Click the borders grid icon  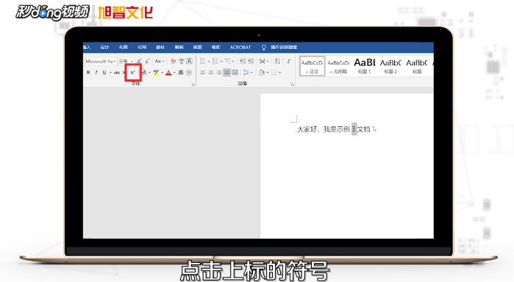click(274, 73)
